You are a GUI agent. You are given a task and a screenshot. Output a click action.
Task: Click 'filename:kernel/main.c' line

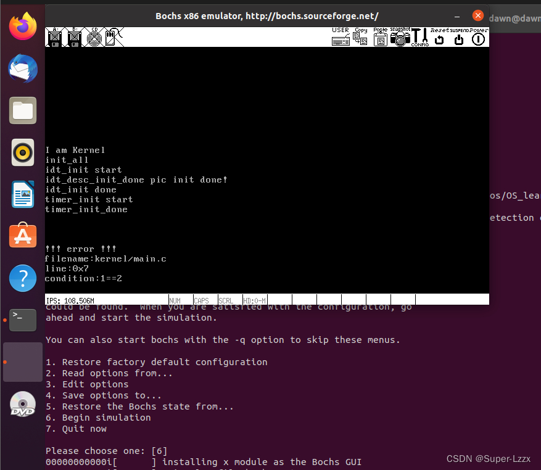[x=105, y=259]
